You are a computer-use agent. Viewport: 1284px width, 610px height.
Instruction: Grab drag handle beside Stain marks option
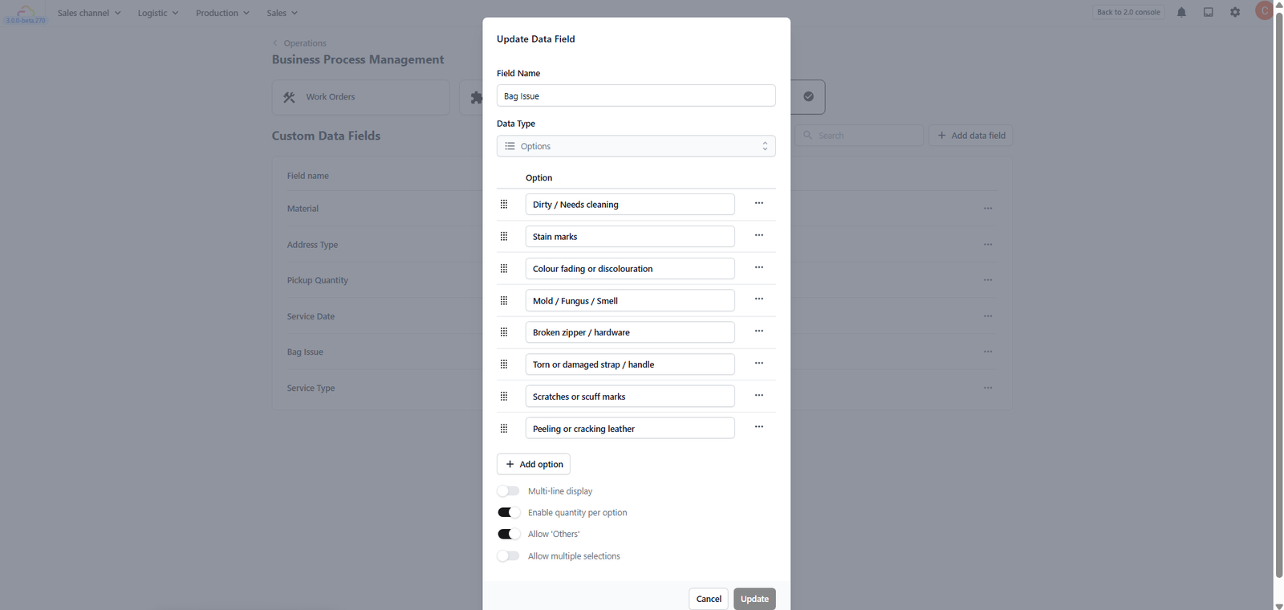(504, 237)
